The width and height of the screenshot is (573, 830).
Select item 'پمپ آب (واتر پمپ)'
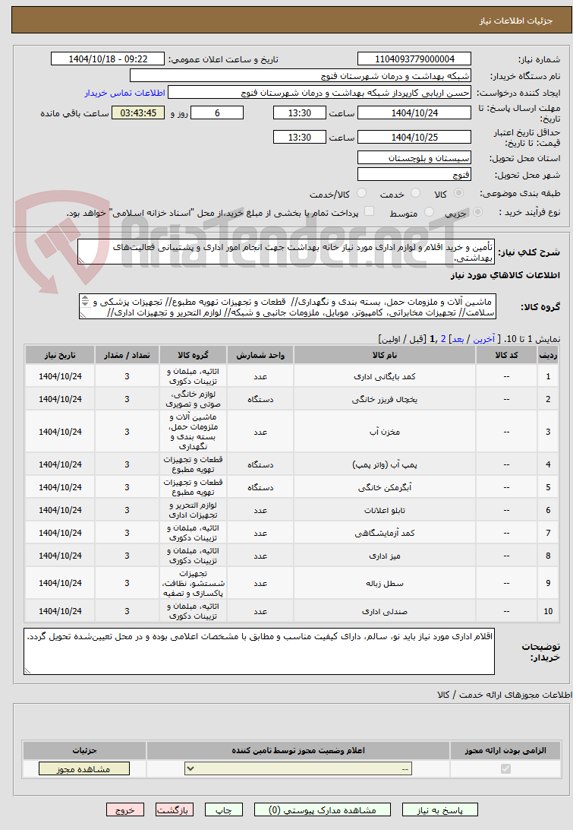coord(384,464)
